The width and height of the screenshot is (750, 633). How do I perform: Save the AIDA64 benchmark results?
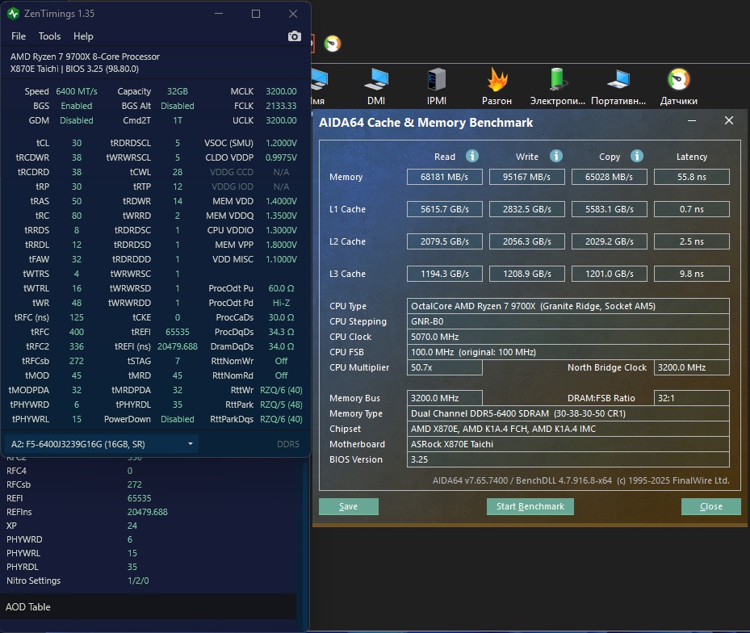(348, 506)
